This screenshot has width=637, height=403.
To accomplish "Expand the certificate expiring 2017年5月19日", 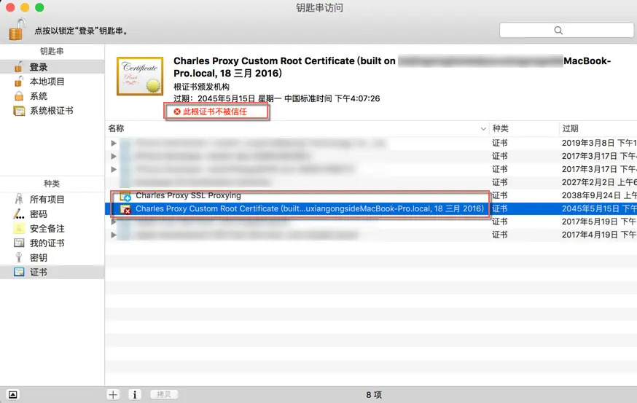I will pyautogui.click(x=114, y=222).
